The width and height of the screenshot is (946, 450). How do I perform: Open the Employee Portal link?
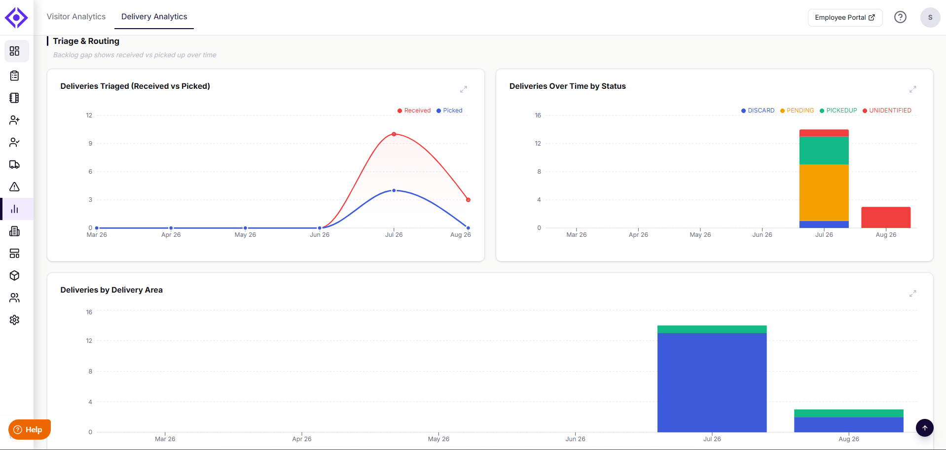(845, 17)
